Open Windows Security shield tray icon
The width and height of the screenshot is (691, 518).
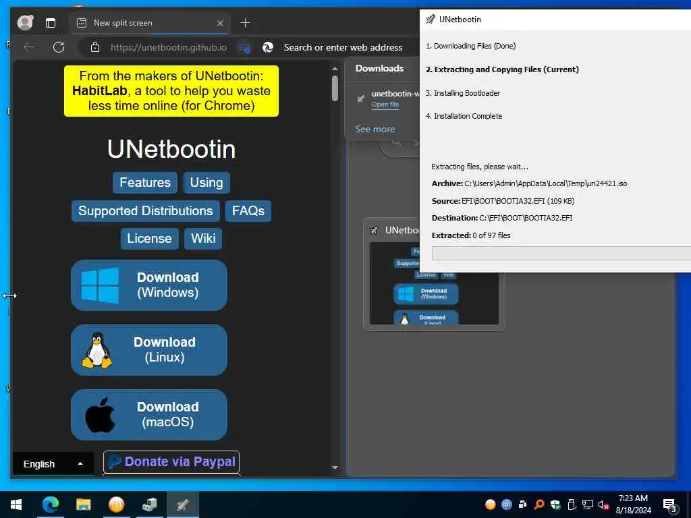pos(555,505)
